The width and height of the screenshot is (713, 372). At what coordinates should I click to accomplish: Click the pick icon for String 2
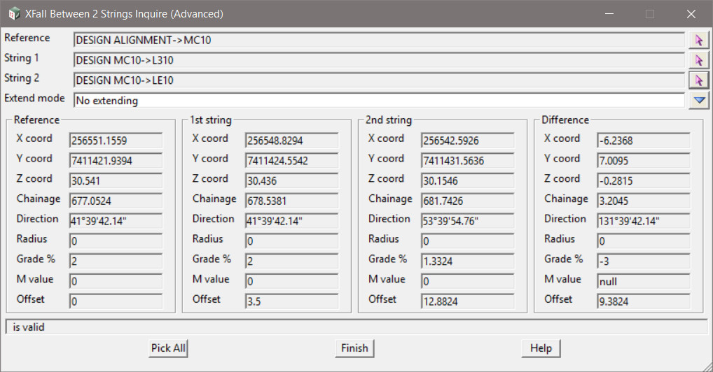[698, 80]
